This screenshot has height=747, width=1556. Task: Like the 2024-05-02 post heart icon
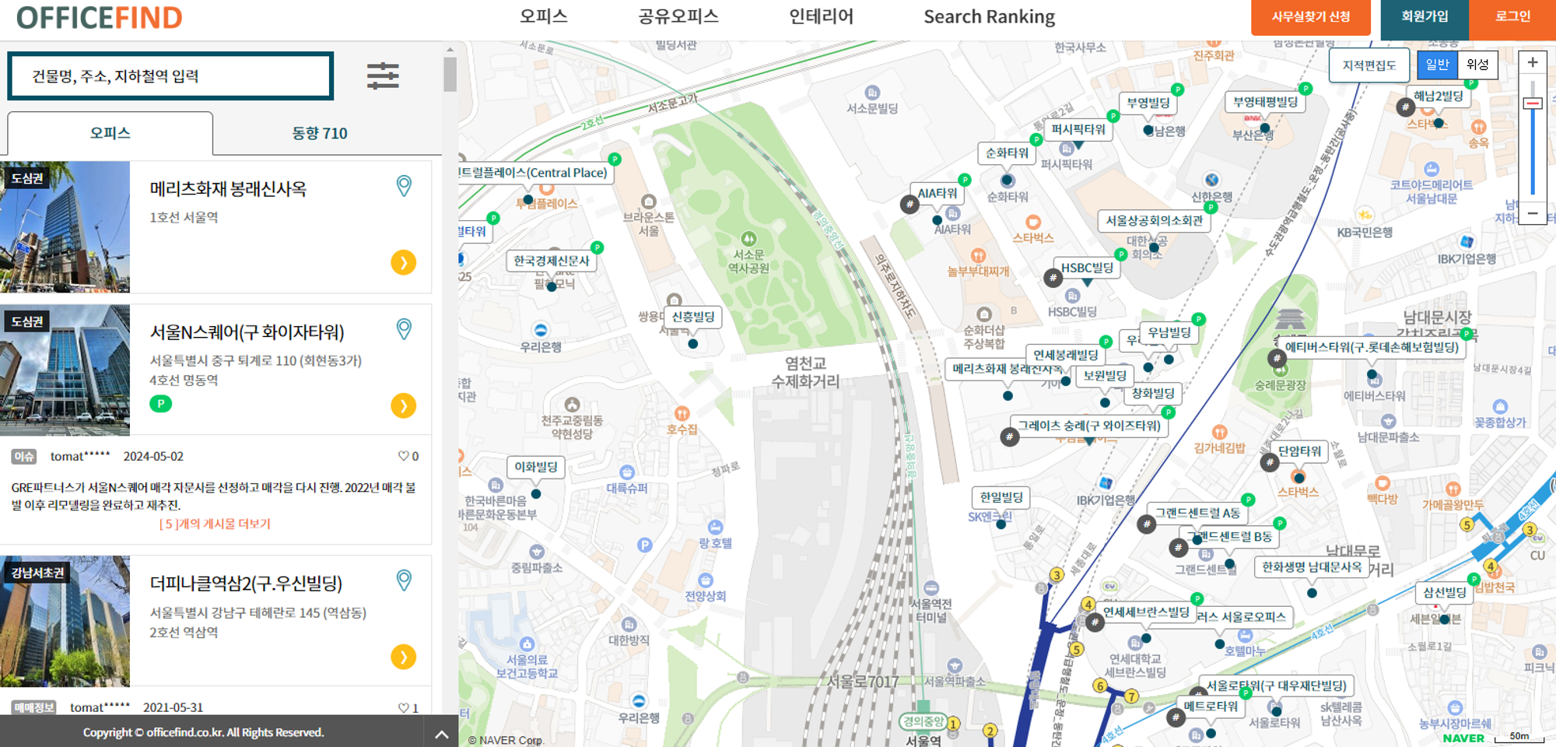click(403, 456)
